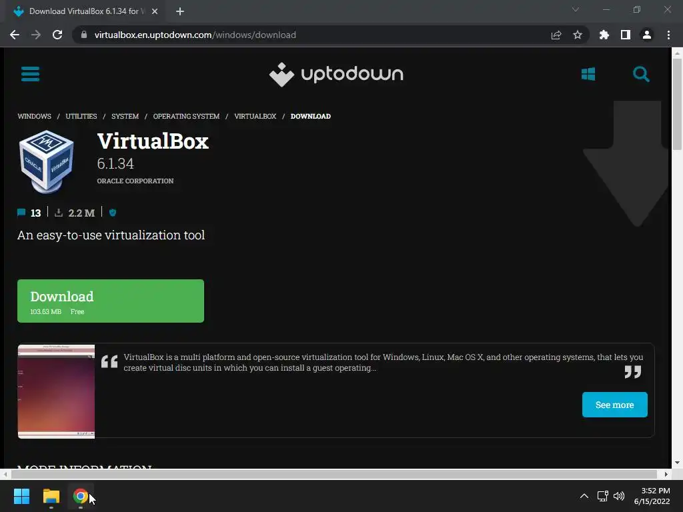
Task: Open Chrome three-dot menu
Action: point(668,35)
